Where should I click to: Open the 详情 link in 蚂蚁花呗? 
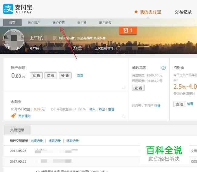157,105
